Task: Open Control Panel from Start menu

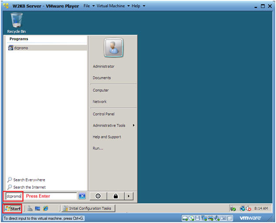Action: point(104,114)
